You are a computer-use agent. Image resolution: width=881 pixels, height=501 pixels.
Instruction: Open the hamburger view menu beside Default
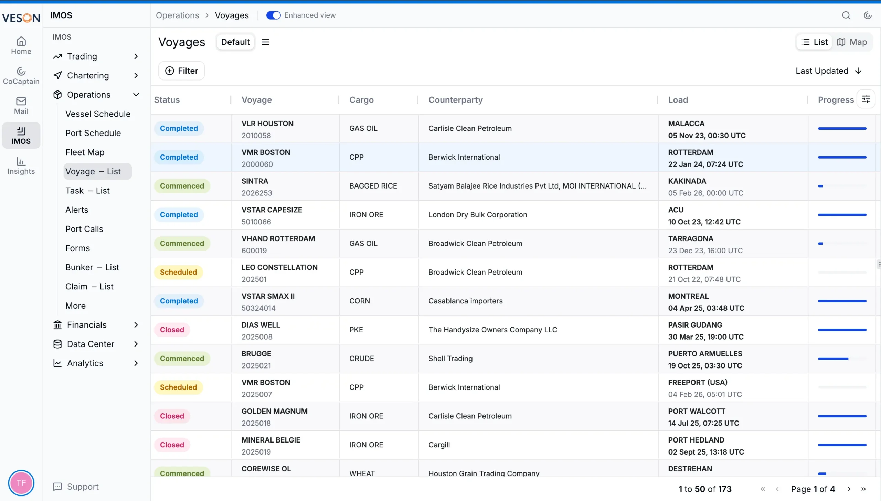point(265,42)
